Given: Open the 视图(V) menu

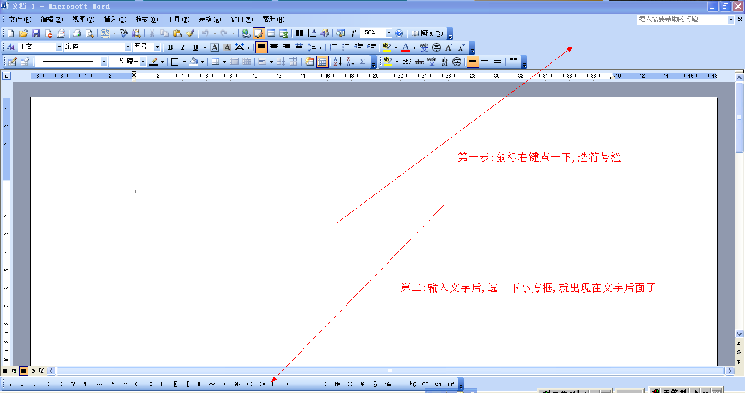Looking at the screenshot, I should (x=84, y=20).
